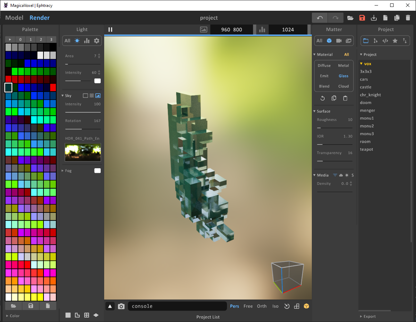Click the console input field

tap(177, 306)
